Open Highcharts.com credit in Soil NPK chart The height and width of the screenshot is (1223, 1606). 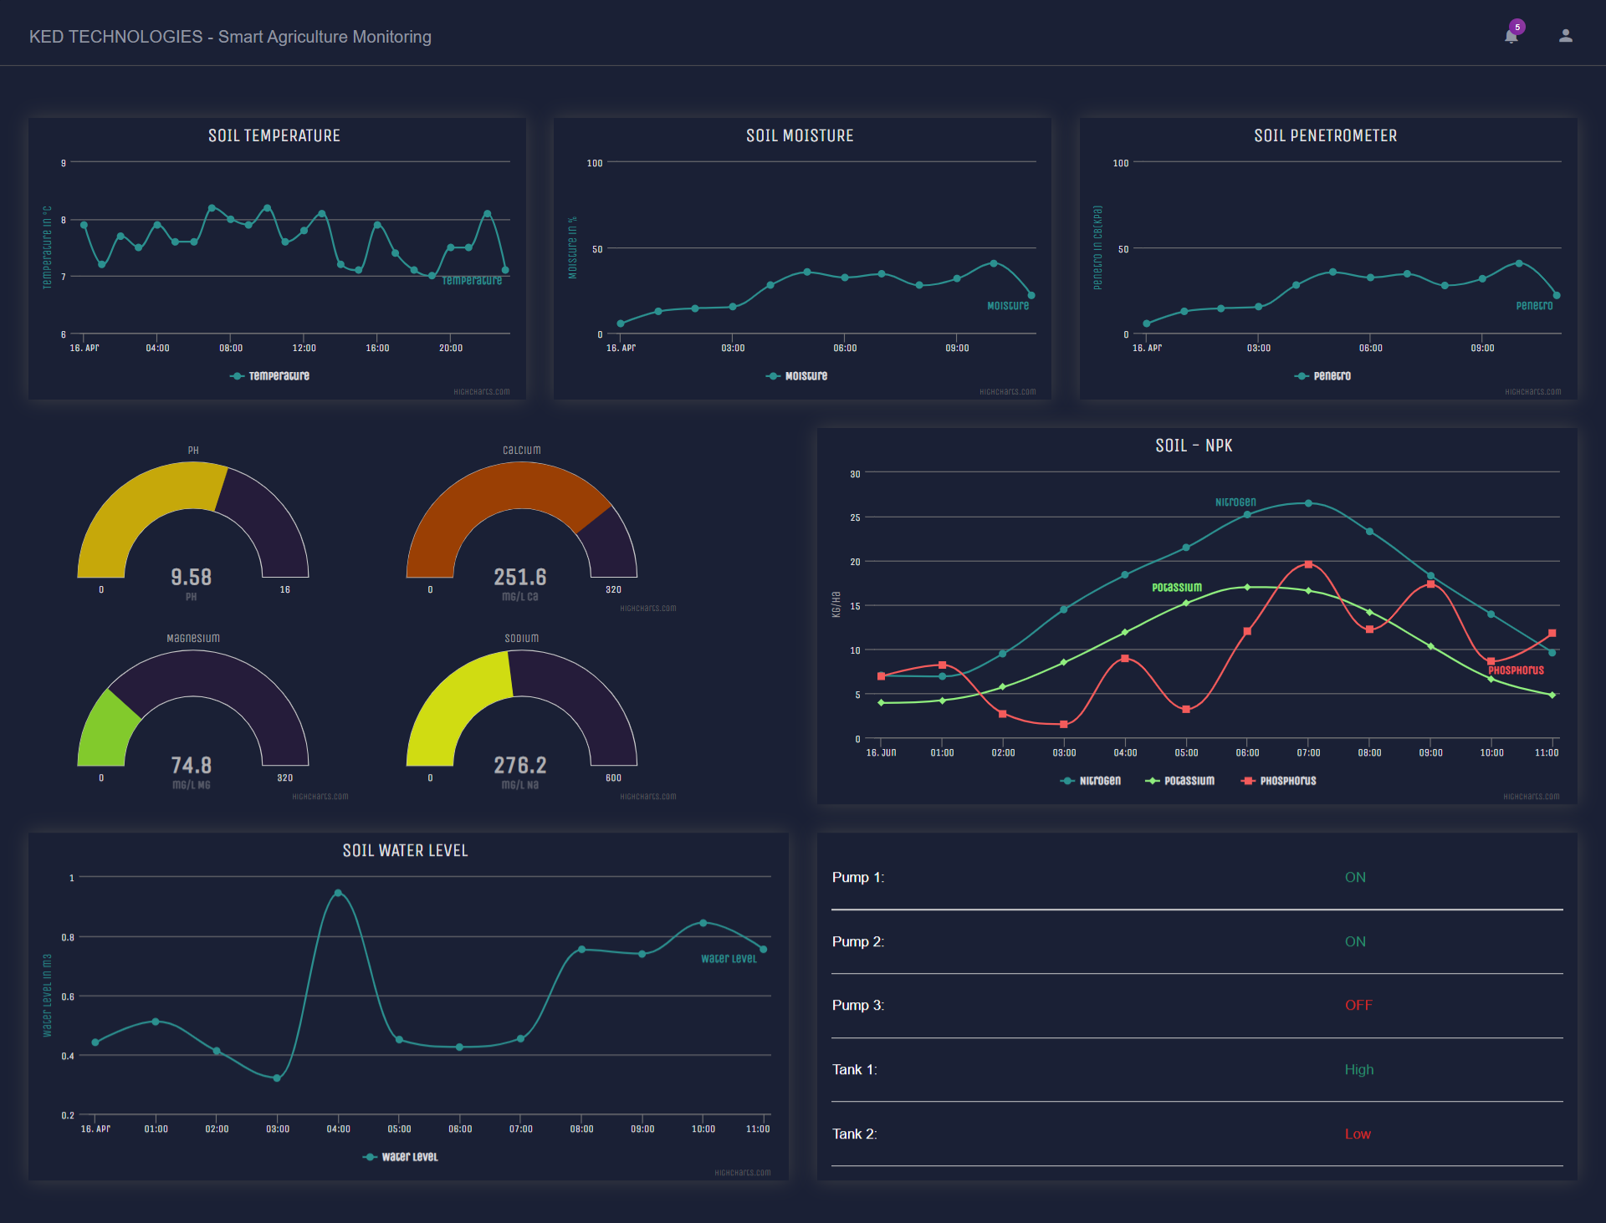pos(1532,797)
